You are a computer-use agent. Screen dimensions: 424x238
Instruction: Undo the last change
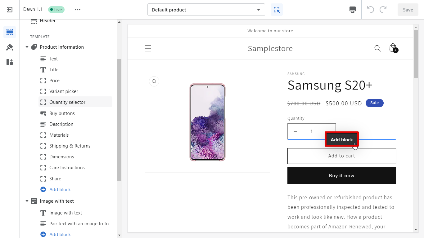tap(371, 10)
